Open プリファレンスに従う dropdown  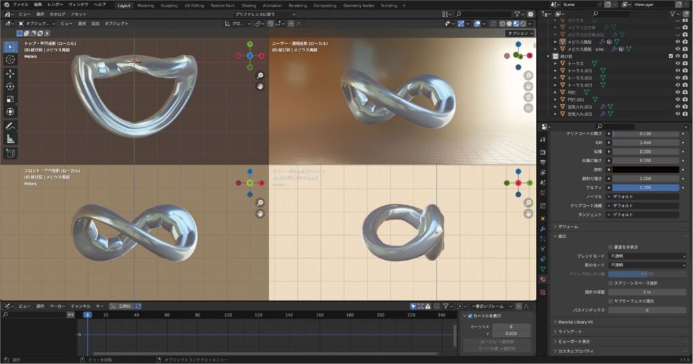pyautogui.click(x=265, y=14)
